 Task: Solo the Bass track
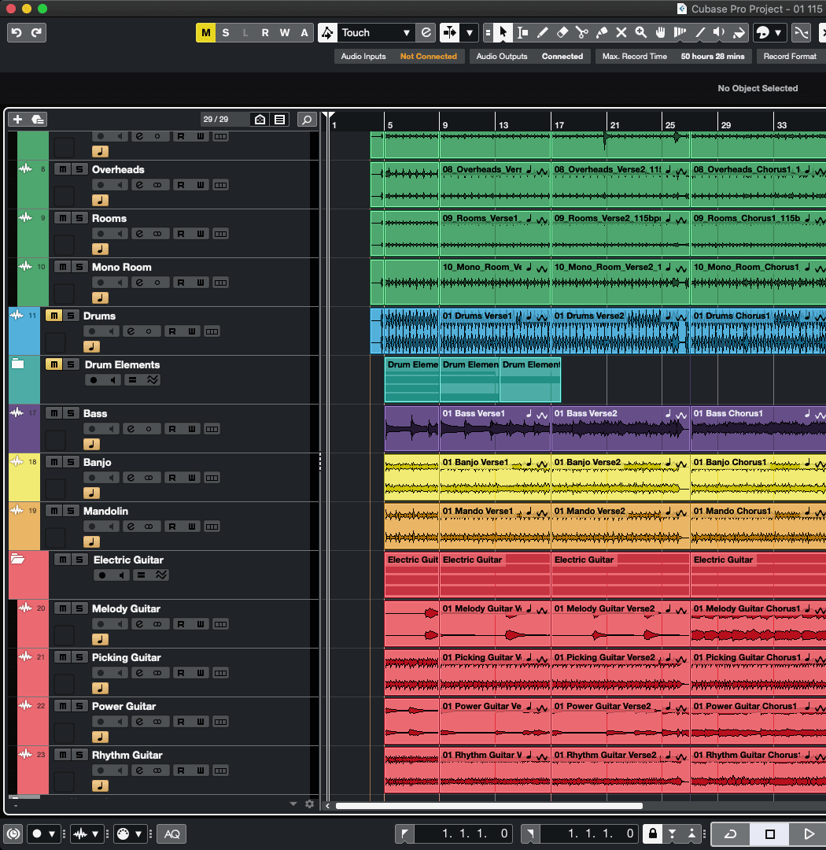click(x=71, y=413)
